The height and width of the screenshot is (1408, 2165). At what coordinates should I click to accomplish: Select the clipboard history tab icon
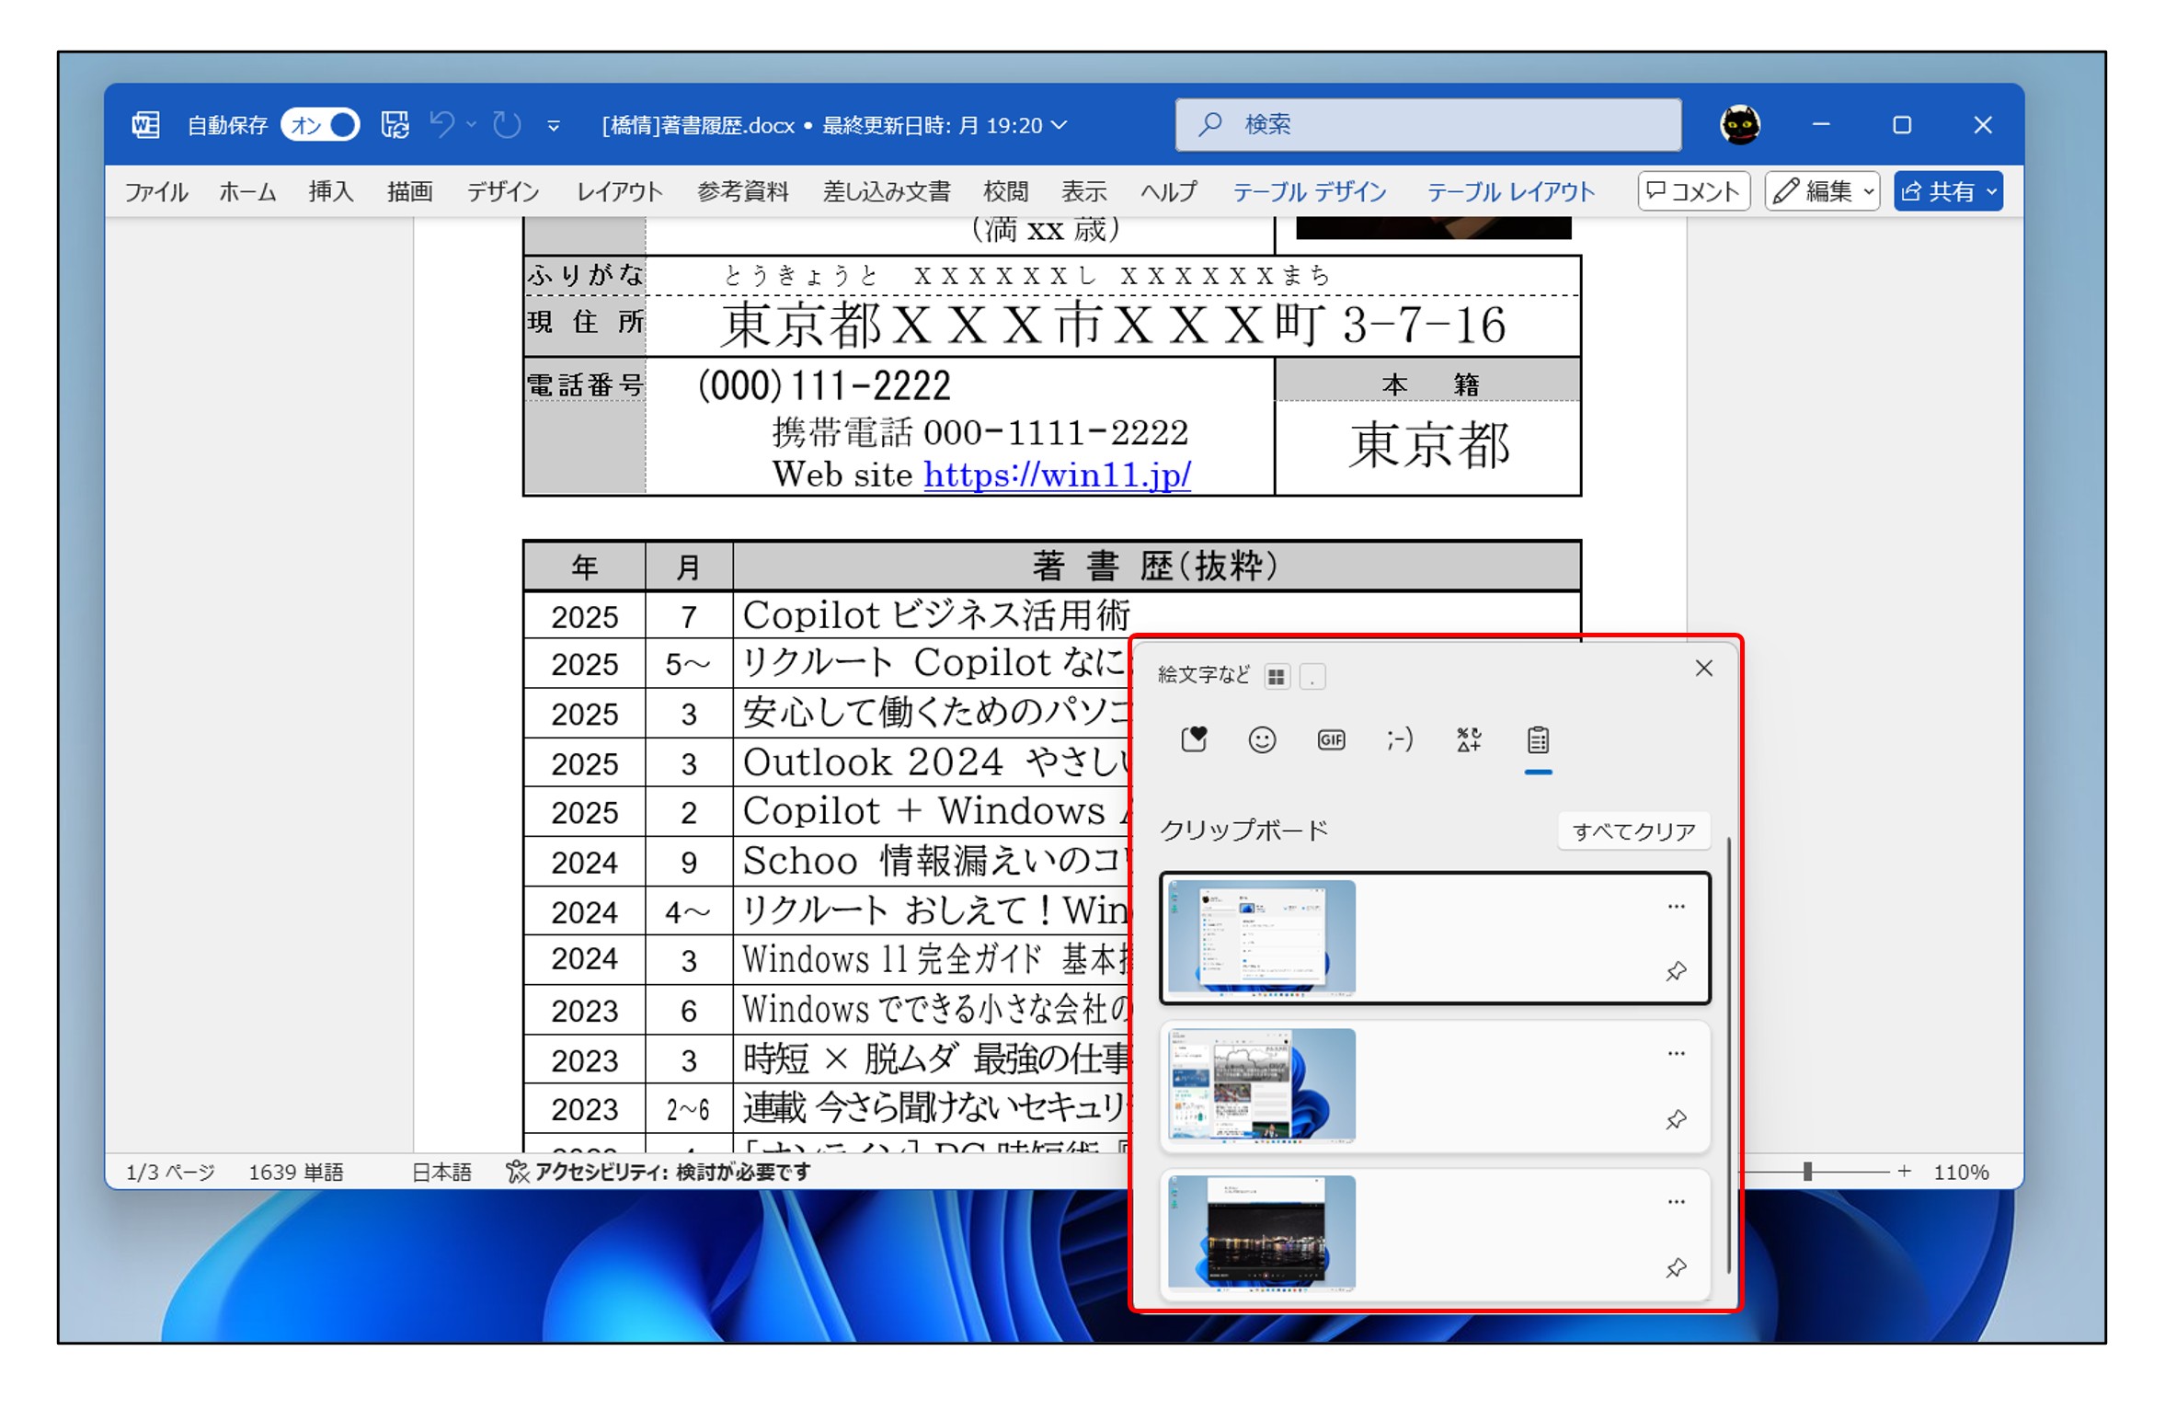1538,740
